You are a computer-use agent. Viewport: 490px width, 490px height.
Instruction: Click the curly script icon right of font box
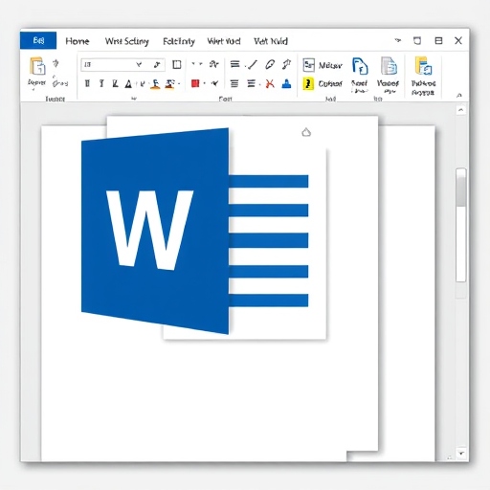214,64
